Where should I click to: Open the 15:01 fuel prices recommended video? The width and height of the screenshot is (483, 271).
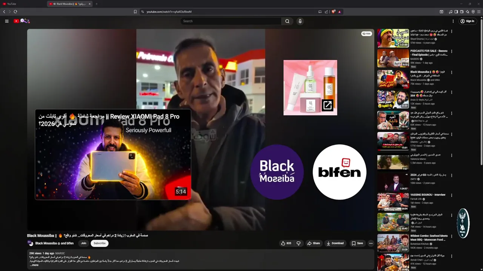393,141
